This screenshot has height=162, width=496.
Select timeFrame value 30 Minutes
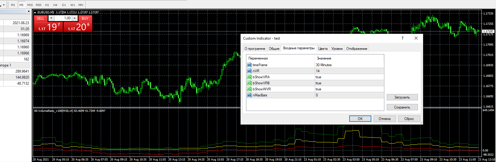[349, 65]
